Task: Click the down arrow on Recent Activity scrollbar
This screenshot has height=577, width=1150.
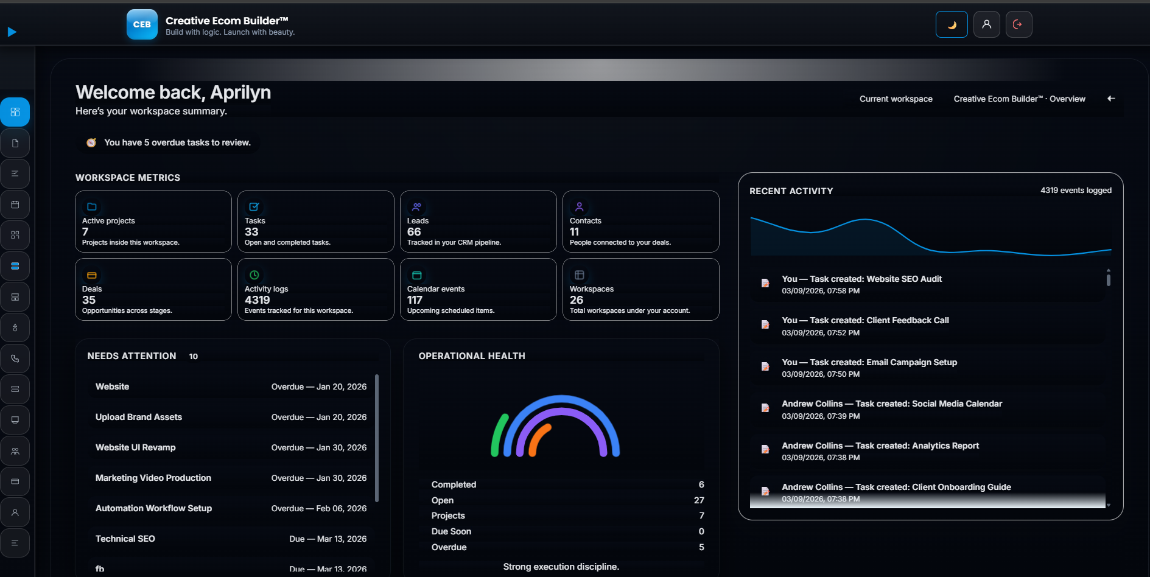Action: tap(1108, 505)
